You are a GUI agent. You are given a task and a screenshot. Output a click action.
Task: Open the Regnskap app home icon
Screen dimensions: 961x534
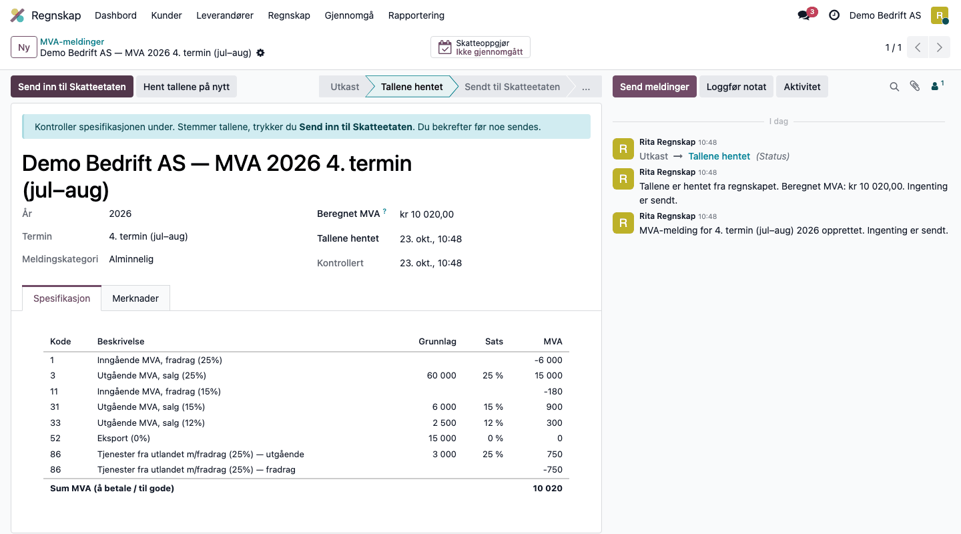click(17, 15)
